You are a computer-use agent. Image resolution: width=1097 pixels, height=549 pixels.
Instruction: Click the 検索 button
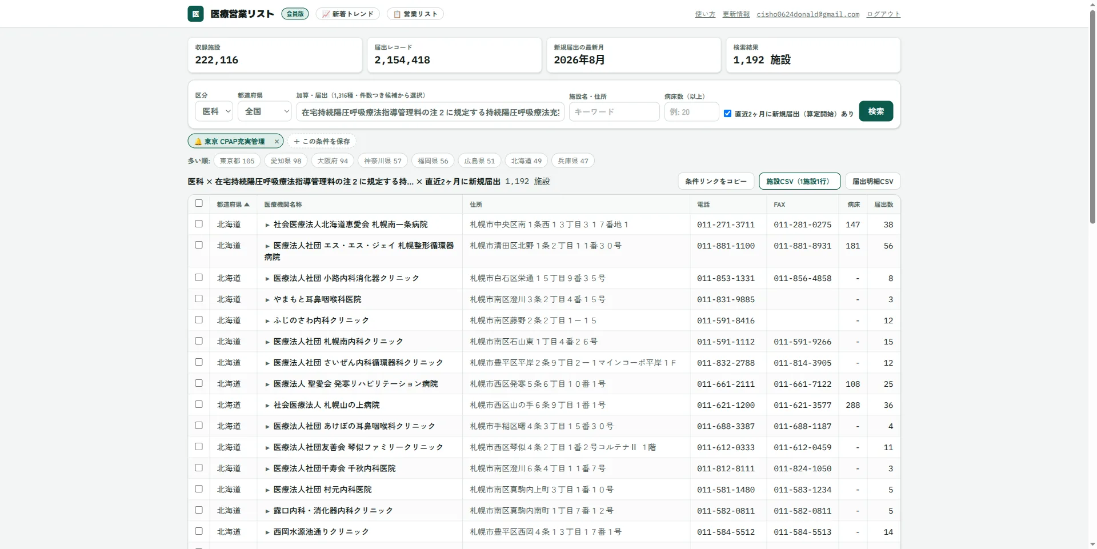876,111
